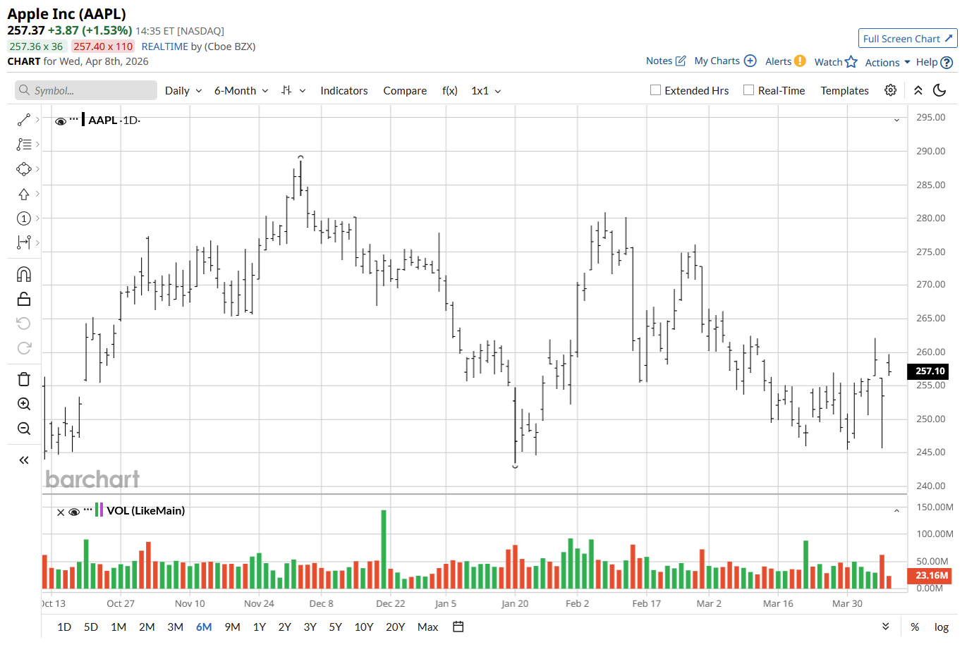Viewport: 967px width, 647px height.
Task: Toggle the Real-Time checkbox
Action: [749, 90]
